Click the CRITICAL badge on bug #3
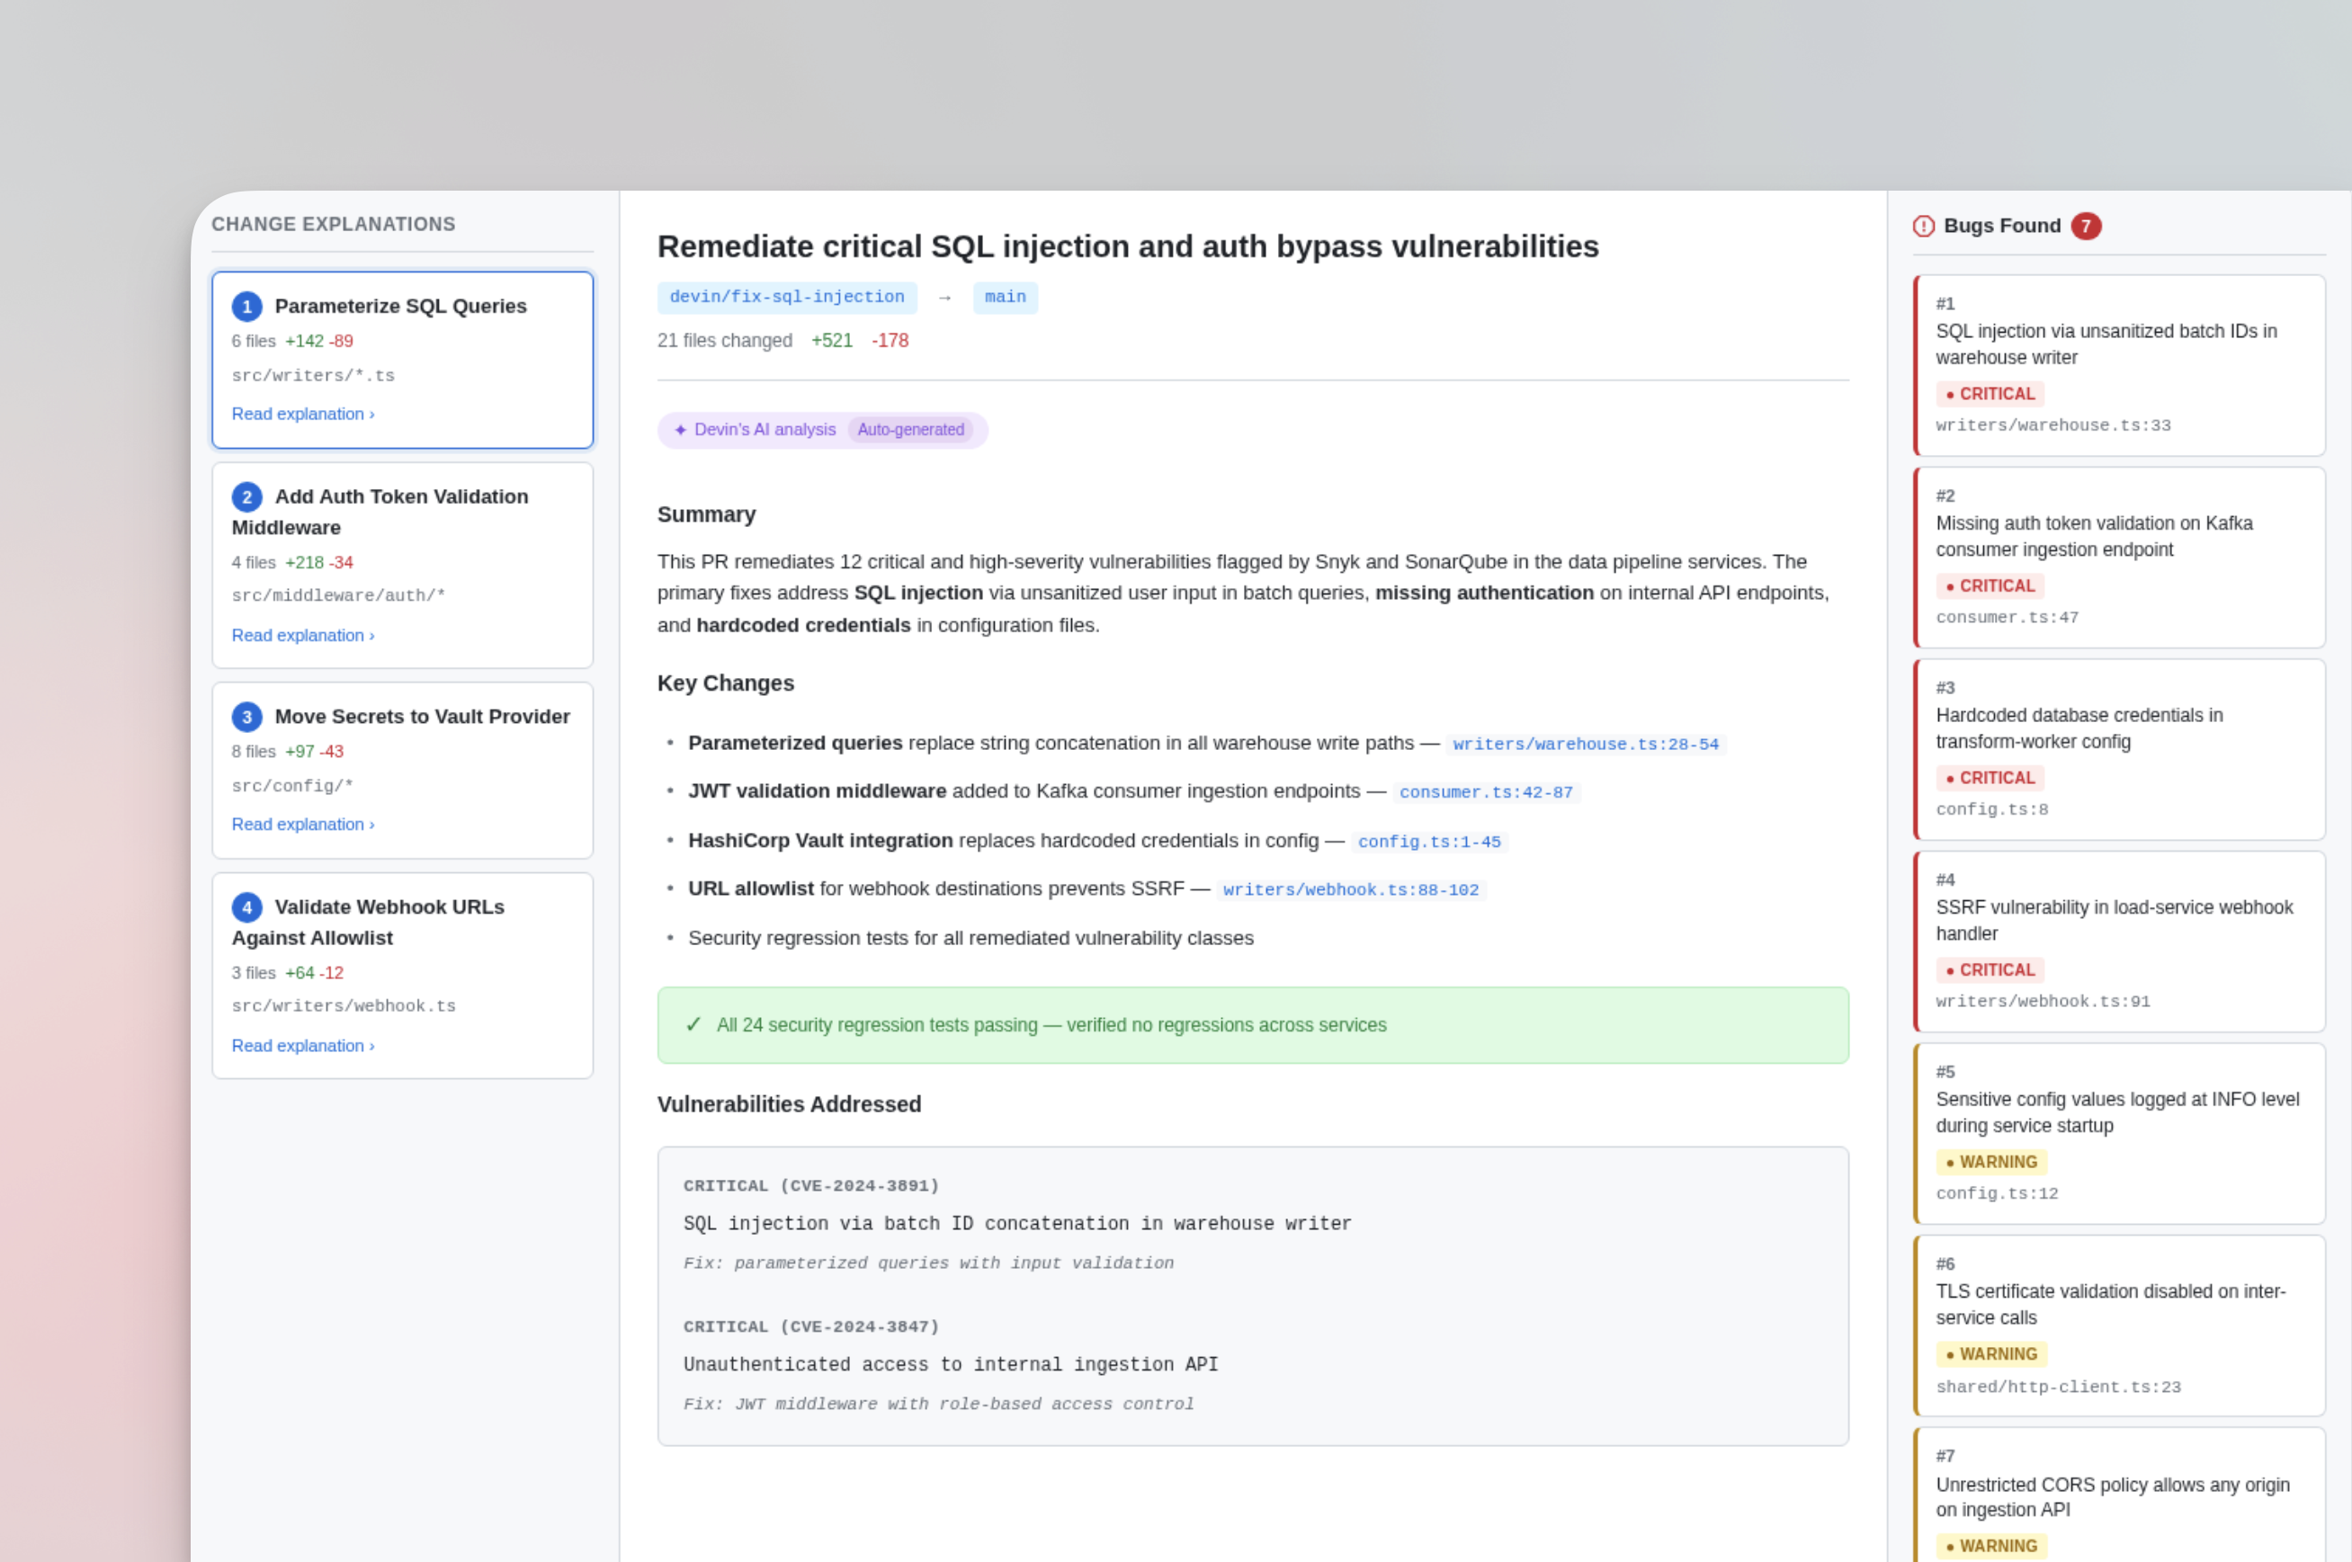 pos(1990,778)
